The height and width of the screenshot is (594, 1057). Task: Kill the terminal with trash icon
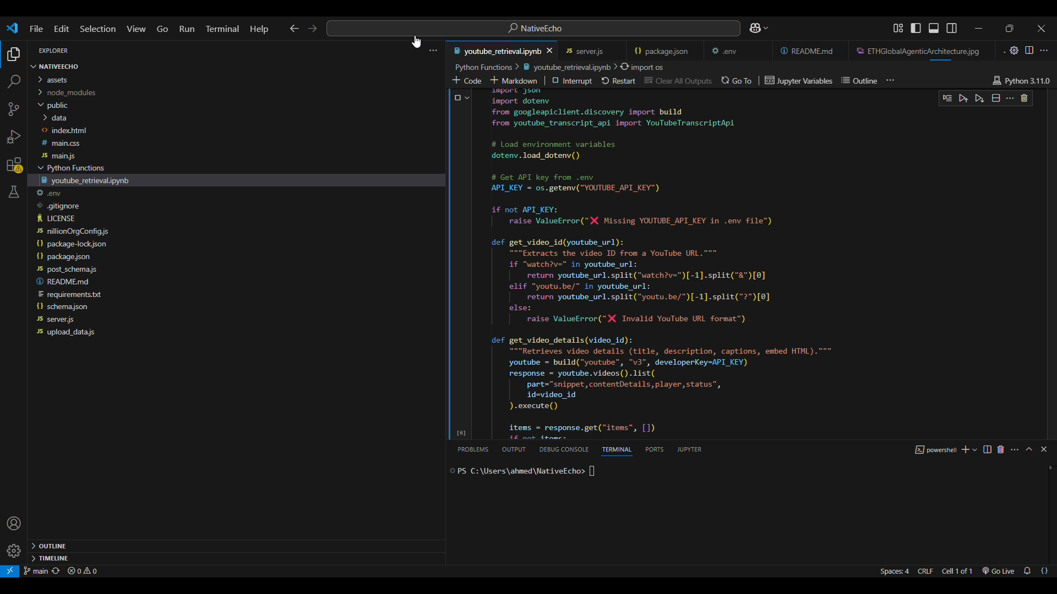click(x=1001, y=450)
